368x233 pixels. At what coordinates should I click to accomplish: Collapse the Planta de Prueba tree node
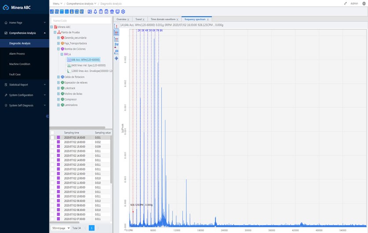(x=55, y=33)
